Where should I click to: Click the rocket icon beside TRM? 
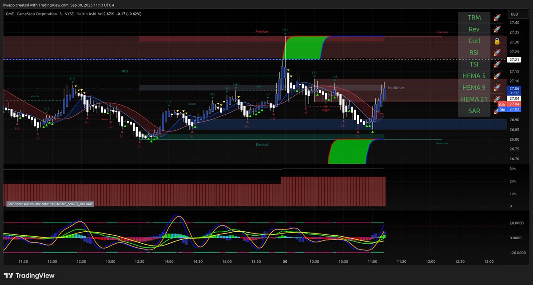pyautogui.click(x=497, y=18)
